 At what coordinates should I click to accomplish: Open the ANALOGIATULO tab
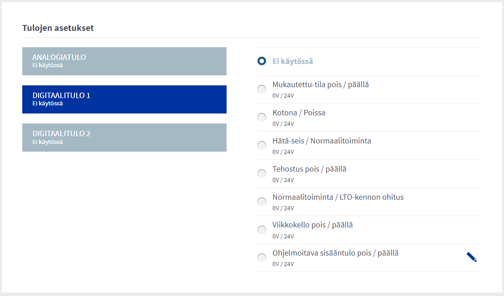pyautogui.click(x=124, y=61)
